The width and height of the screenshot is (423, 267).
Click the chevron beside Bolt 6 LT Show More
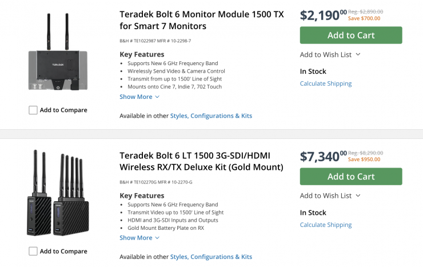coord(158,238)
